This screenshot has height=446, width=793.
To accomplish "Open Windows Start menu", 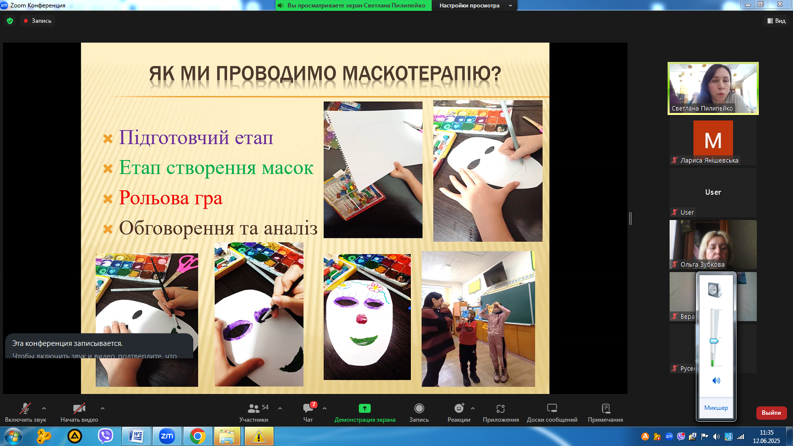I will pos(13,437).
